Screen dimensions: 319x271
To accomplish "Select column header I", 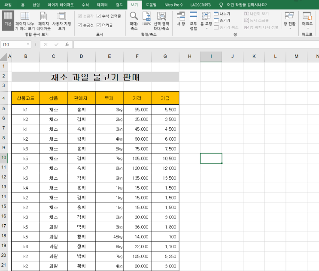I will 211,57.
